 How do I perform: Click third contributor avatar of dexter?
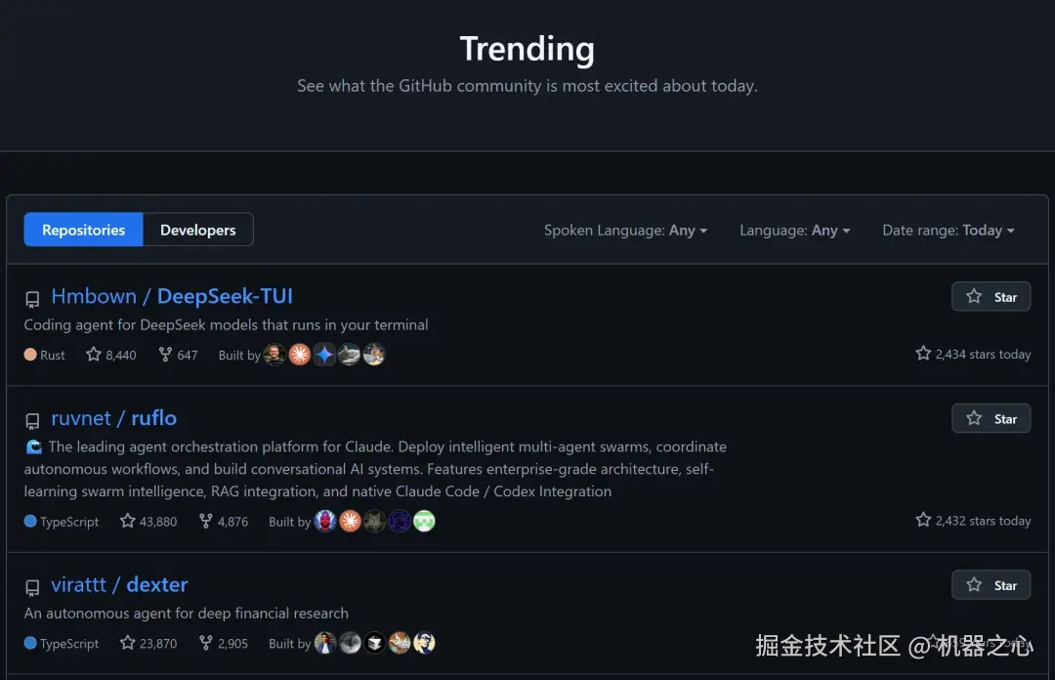coord(375,643)
